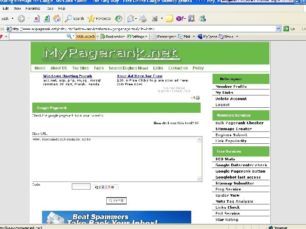
Task: Open Favorites star in IE toolbar
Action: tap(99, 19)
